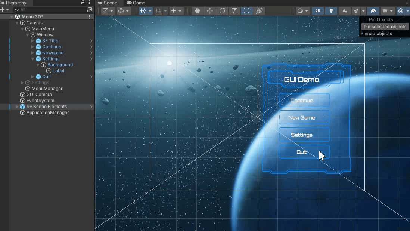The width and height of the screenshot is (410, 231).
Task: Collapse the Window tree node
Action: (x=28, y=35)
